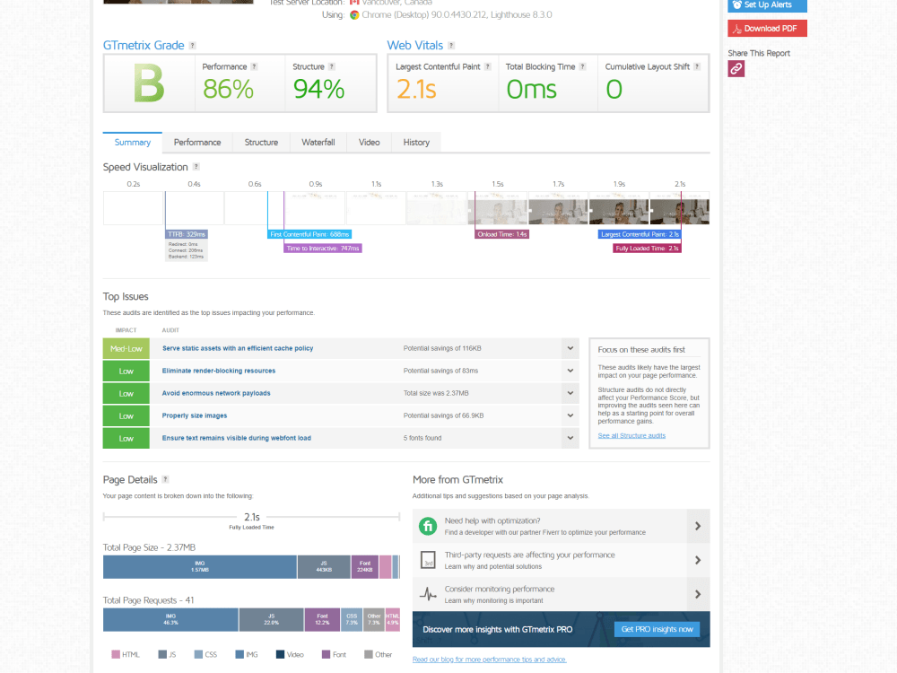
Task: Select the Summary tab
Action: click(x=133, y=143)
